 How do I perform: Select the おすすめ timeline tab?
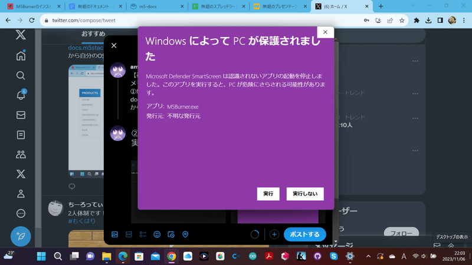tap(93, 34)
